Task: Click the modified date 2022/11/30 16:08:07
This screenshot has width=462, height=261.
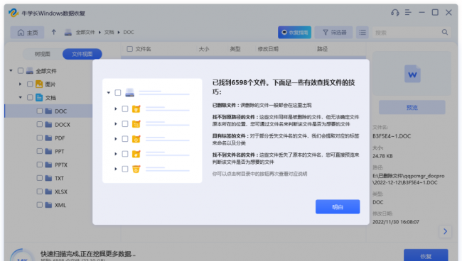Action: (396, 221)
